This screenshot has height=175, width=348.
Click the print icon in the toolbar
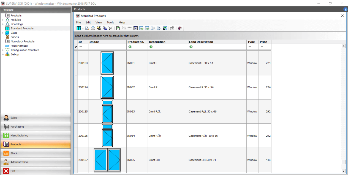(x=93, y=28)
